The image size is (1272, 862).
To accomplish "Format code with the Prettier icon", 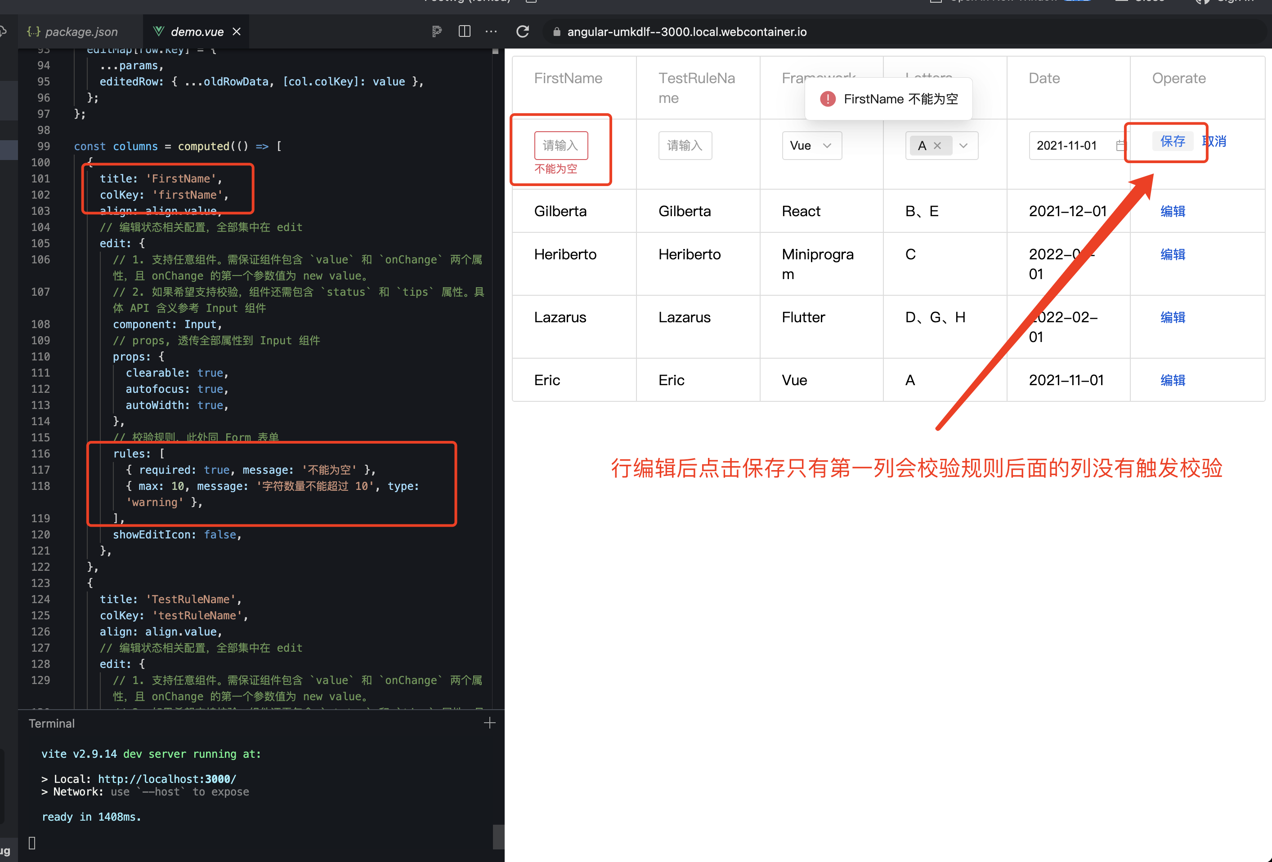I will tap(437, 31).
